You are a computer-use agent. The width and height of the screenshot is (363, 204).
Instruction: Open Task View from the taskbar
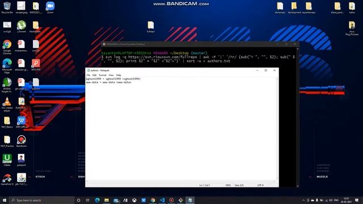click(88, 200)
